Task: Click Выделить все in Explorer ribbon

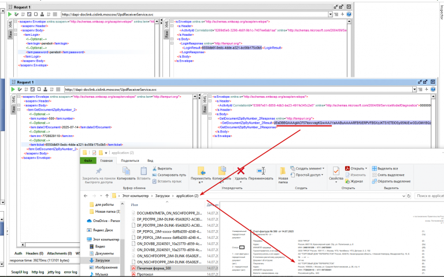Action: click(385, 168)
